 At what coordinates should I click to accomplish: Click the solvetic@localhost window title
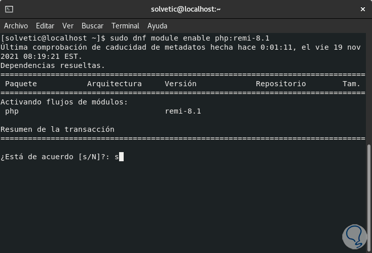186,9
